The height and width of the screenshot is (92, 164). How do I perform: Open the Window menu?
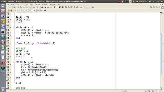tap(52, 4)
